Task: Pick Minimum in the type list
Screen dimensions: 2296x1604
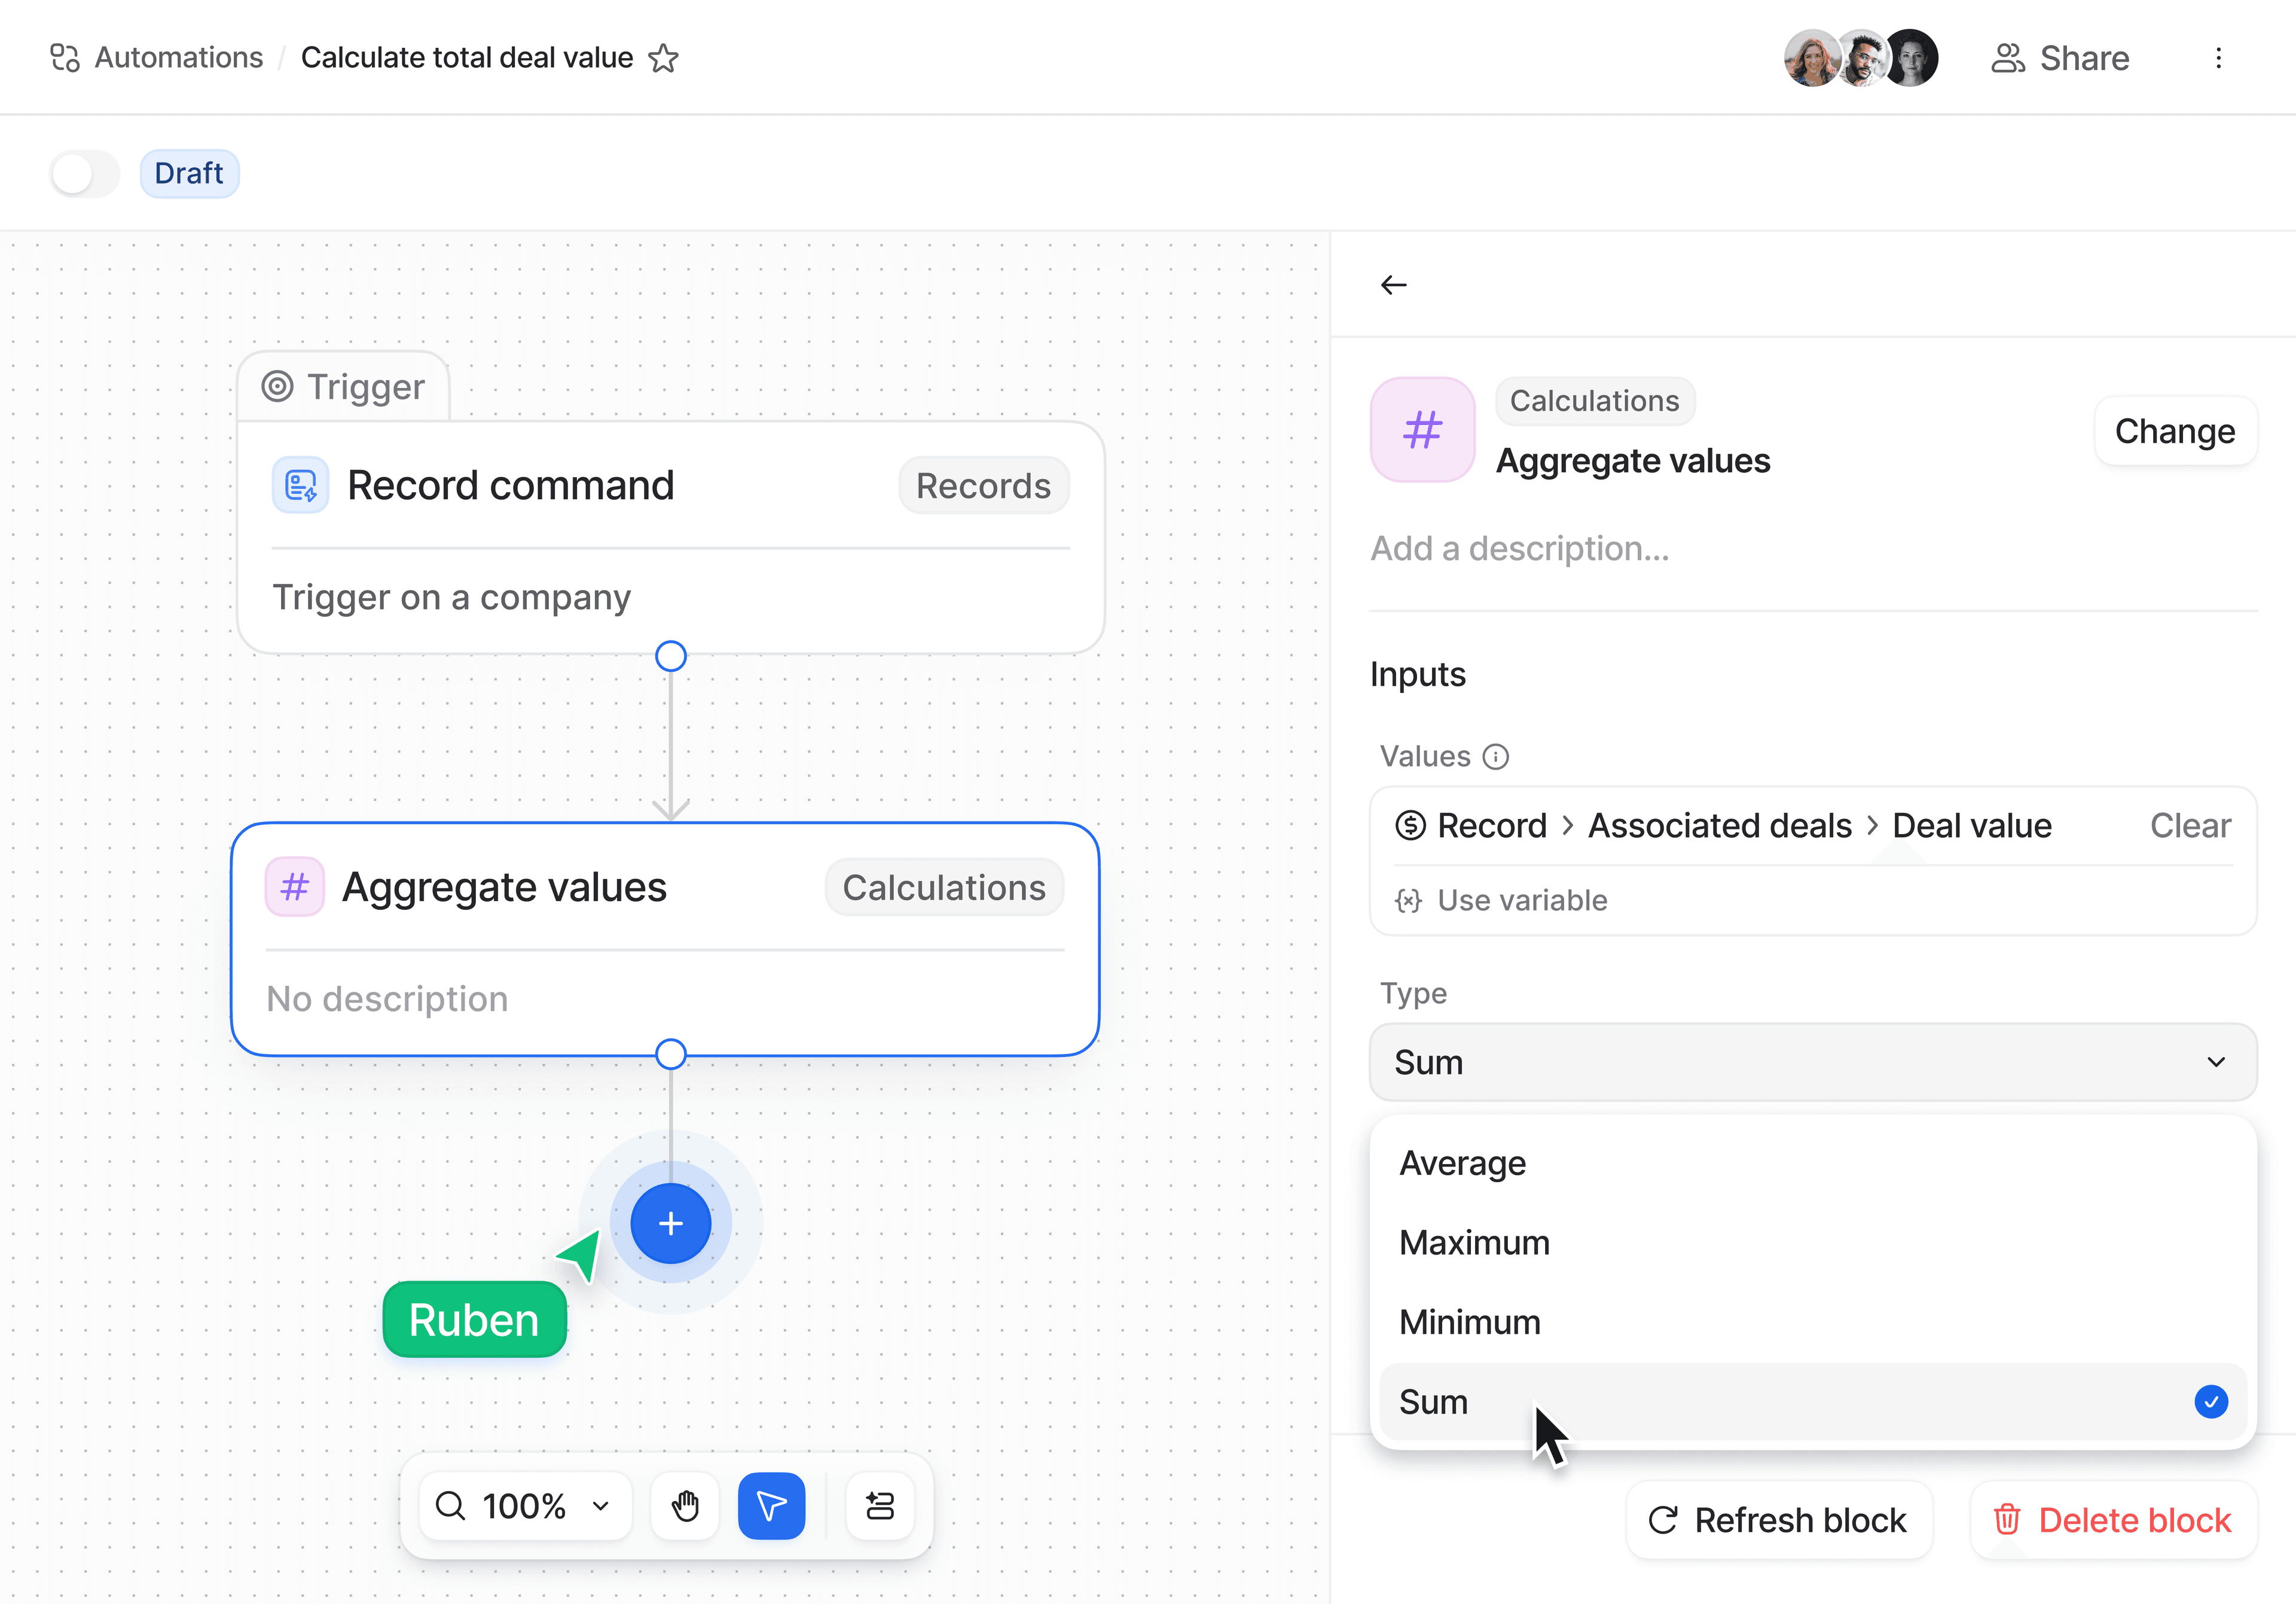Action: pos(1469,1322)
